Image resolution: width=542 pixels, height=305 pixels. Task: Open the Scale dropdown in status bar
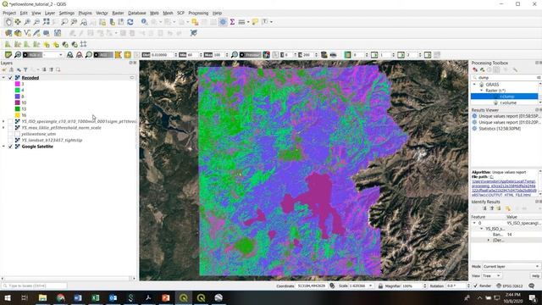click(371, 286)
